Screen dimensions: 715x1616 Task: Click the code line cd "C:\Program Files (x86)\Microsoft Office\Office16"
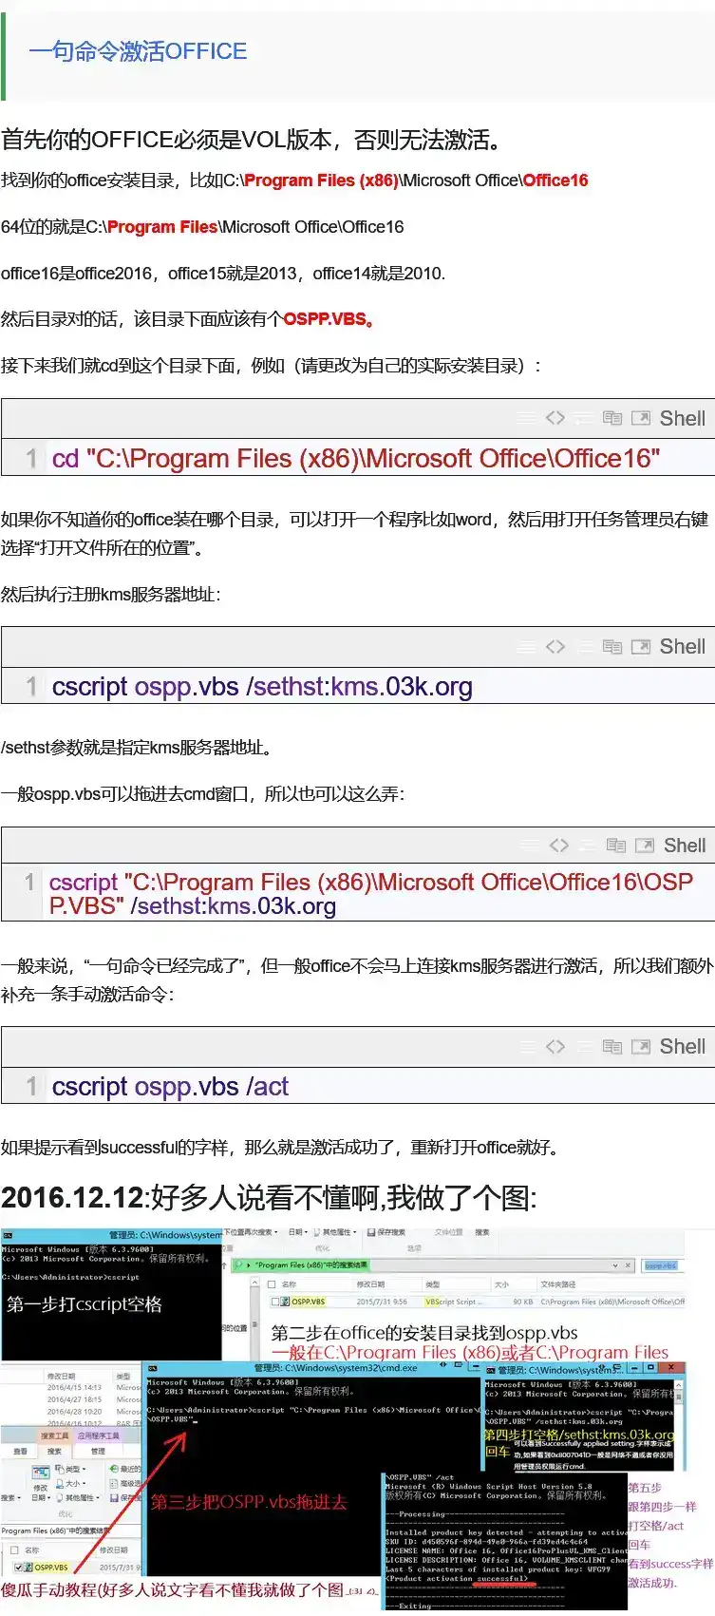coord(356,459)
